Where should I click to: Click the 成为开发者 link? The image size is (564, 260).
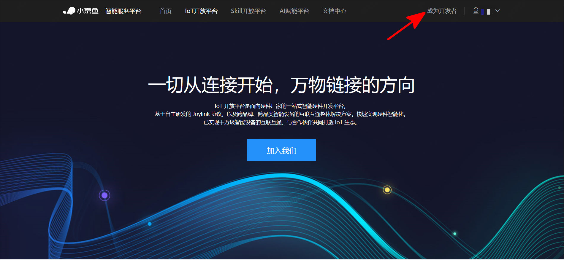pyautogui.click(x=442, y=11)
